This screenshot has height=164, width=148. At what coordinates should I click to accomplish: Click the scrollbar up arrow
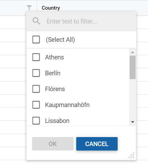132,52
